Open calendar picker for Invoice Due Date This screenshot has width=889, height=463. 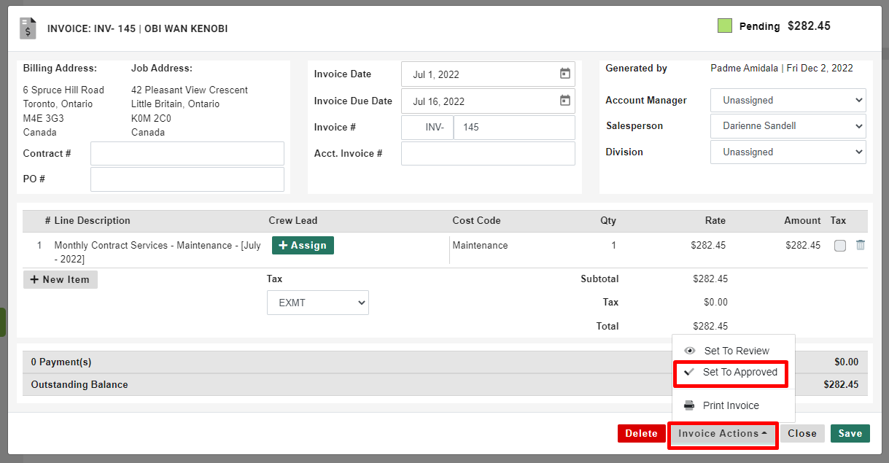point(564,101)
